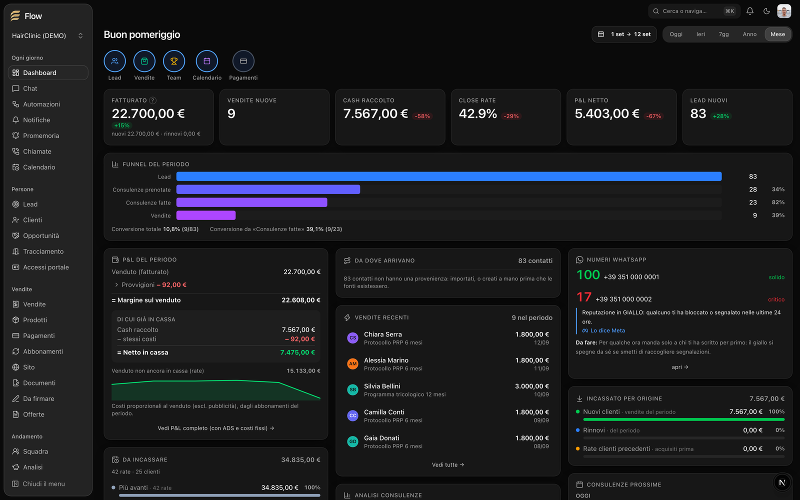Select the Oggi period option
800x500 pixels.
click(x=676, y=34)
